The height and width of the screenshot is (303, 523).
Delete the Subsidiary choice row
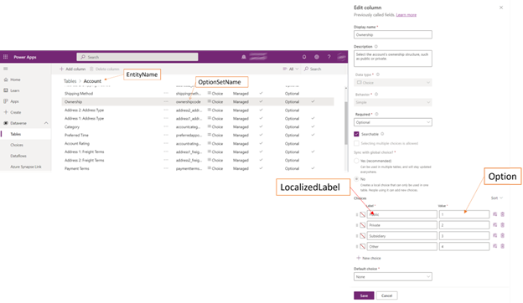502,235
